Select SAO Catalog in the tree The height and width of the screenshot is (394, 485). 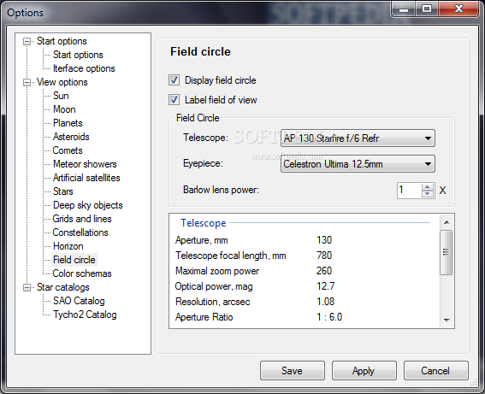tap(79, 301)
